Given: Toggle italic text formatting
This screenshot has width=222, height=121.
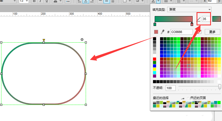Looking at the screenshot, I should pos(40,1).
